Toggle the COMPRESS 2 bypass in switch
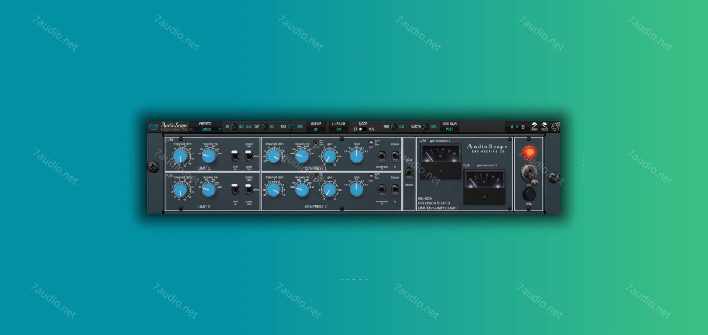 pyautogui.click(x=395, y=190)
